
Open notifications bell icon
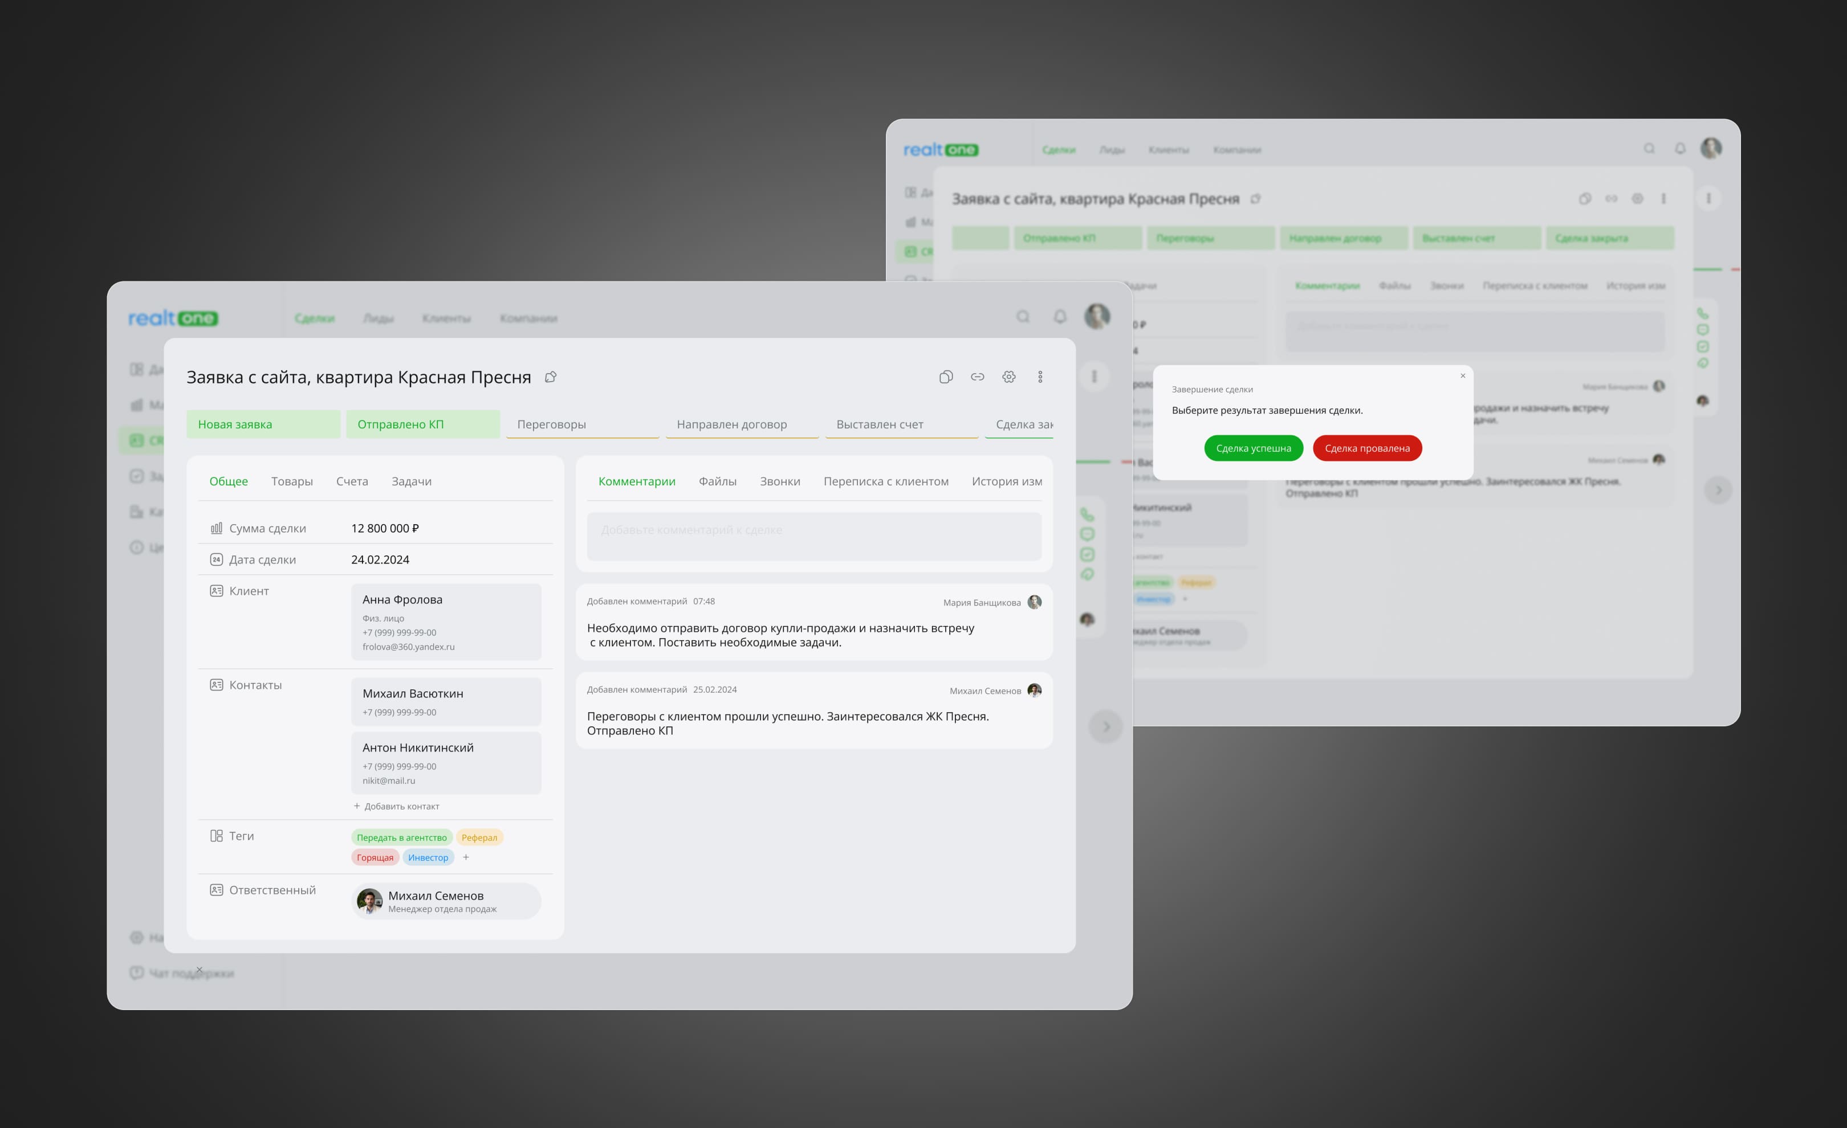point(1060,317)
